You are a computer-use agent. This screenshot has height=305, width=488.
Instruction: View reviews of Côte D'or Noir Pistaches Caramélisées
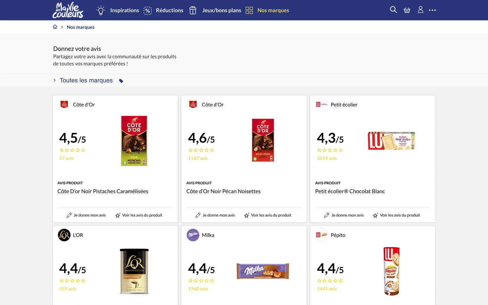[142, 215]
